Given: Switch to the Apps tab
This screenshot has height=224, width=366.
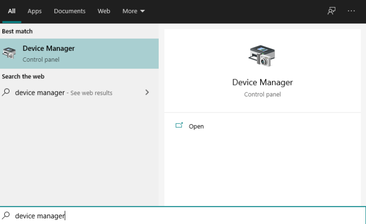Looking at the screenshot, I should pos(34,11).
